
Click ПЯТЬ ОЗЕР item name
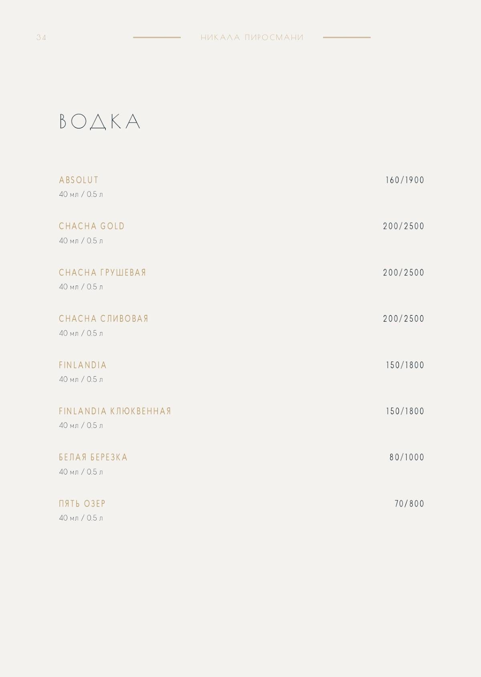(82, 504)
